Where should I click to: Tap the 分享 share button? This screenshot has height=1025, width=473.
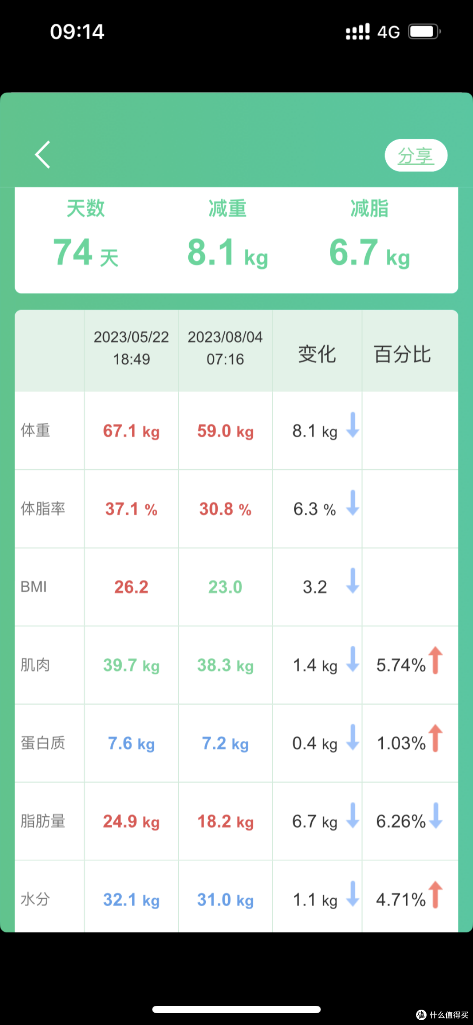[x=416, y=155]
